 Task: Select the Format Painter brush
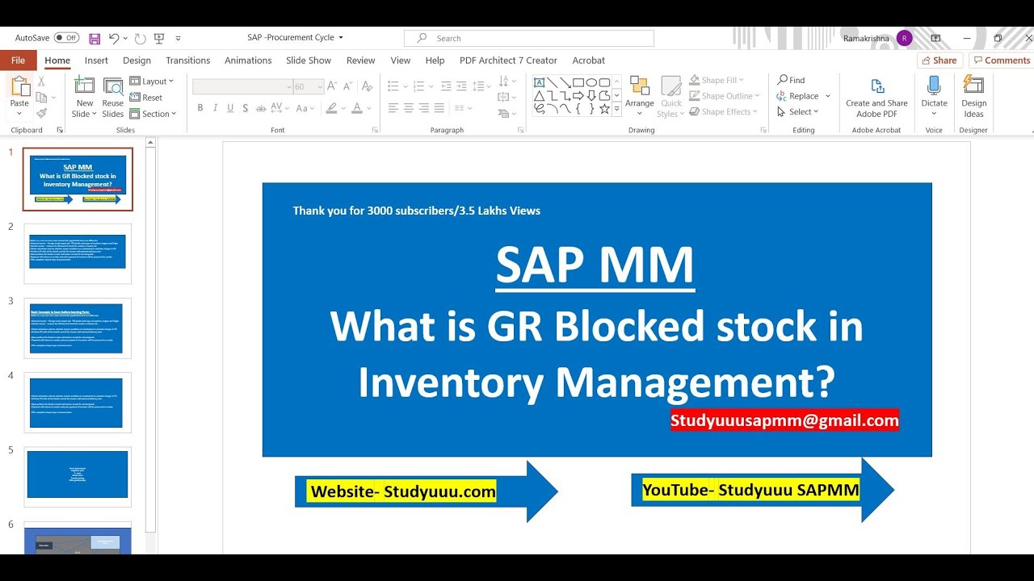click(x=41, y=114)
